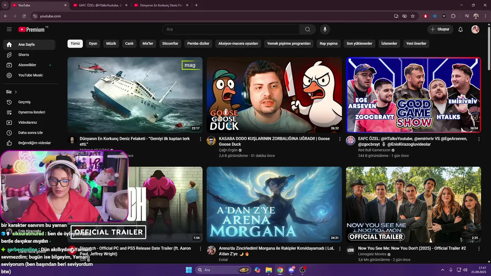Open the tab search dropdown in Chrome

[x=5, y=5]
